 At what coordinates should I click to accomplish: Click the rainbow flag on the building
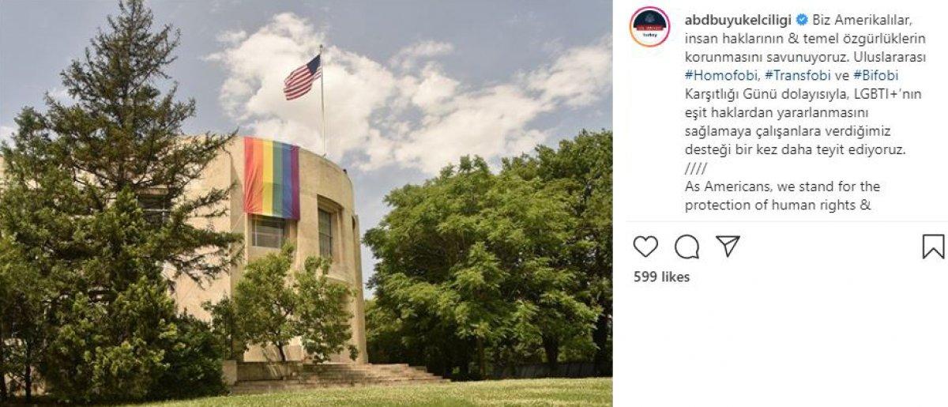(x=271, y=178)
